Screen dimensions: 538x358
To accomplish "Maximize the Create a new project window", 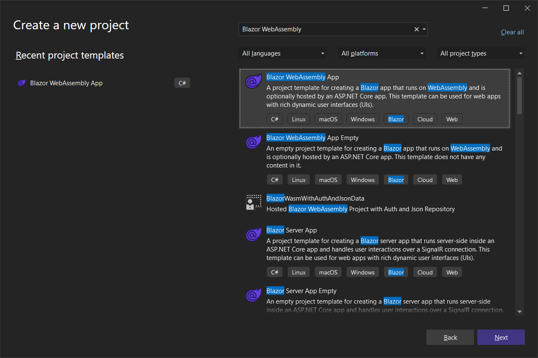I will (506, 8).
